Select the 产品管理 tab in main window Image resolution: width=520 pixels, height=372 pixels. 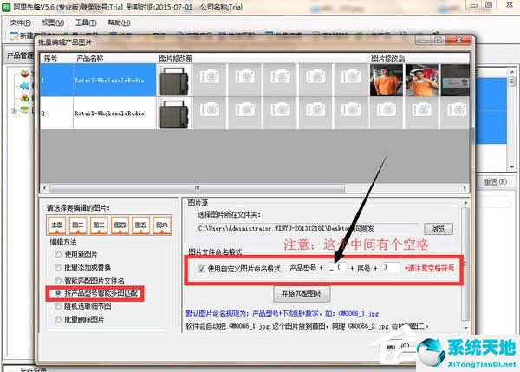[x=20, y=55]
